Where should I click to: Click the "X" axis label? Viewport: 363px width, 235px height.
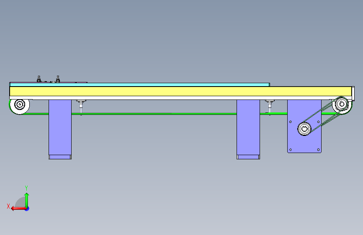pos(8,206)
